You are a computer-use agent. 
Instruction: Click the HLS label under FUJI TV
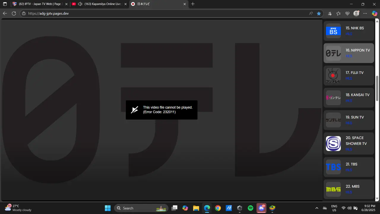[x=349, y=78]
